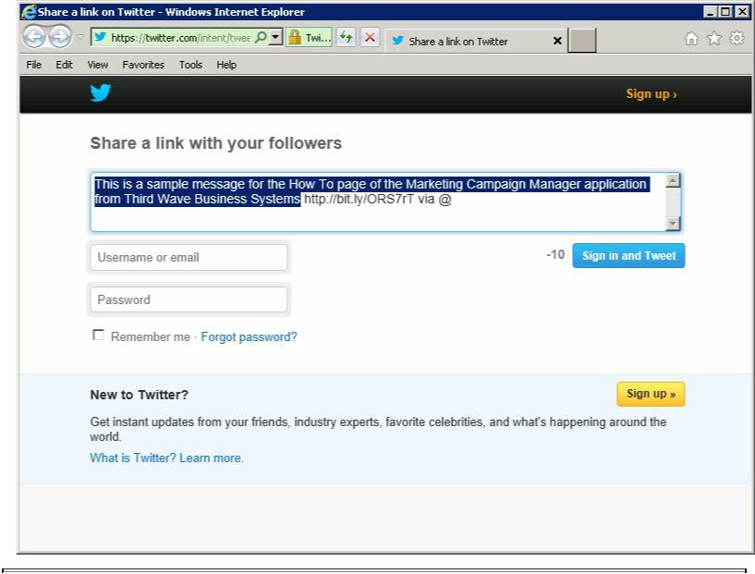Click the Password field
Image resolution: width=755 pixels, height=574 pixels.
tap(189, 299)
